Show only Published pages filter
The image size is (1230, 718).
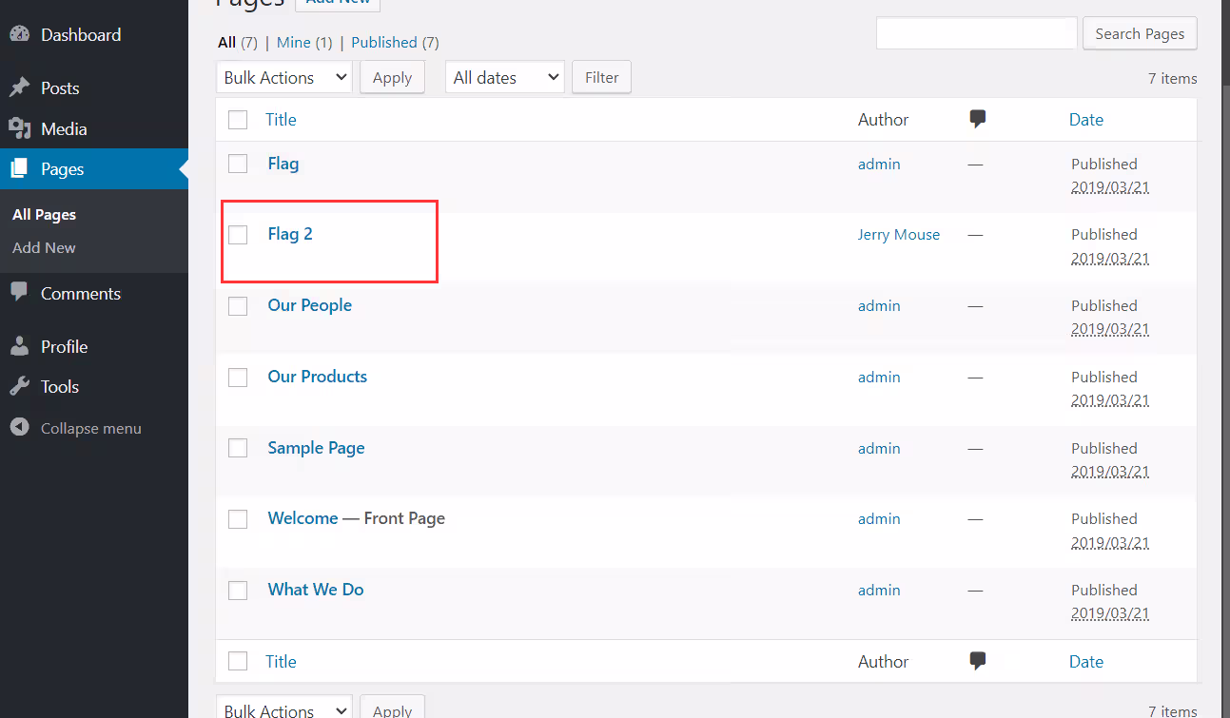[x=384, y=43]
